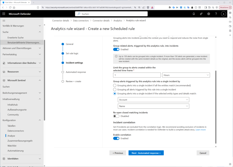Open the Name entity detail dropdown

(153, 106)
